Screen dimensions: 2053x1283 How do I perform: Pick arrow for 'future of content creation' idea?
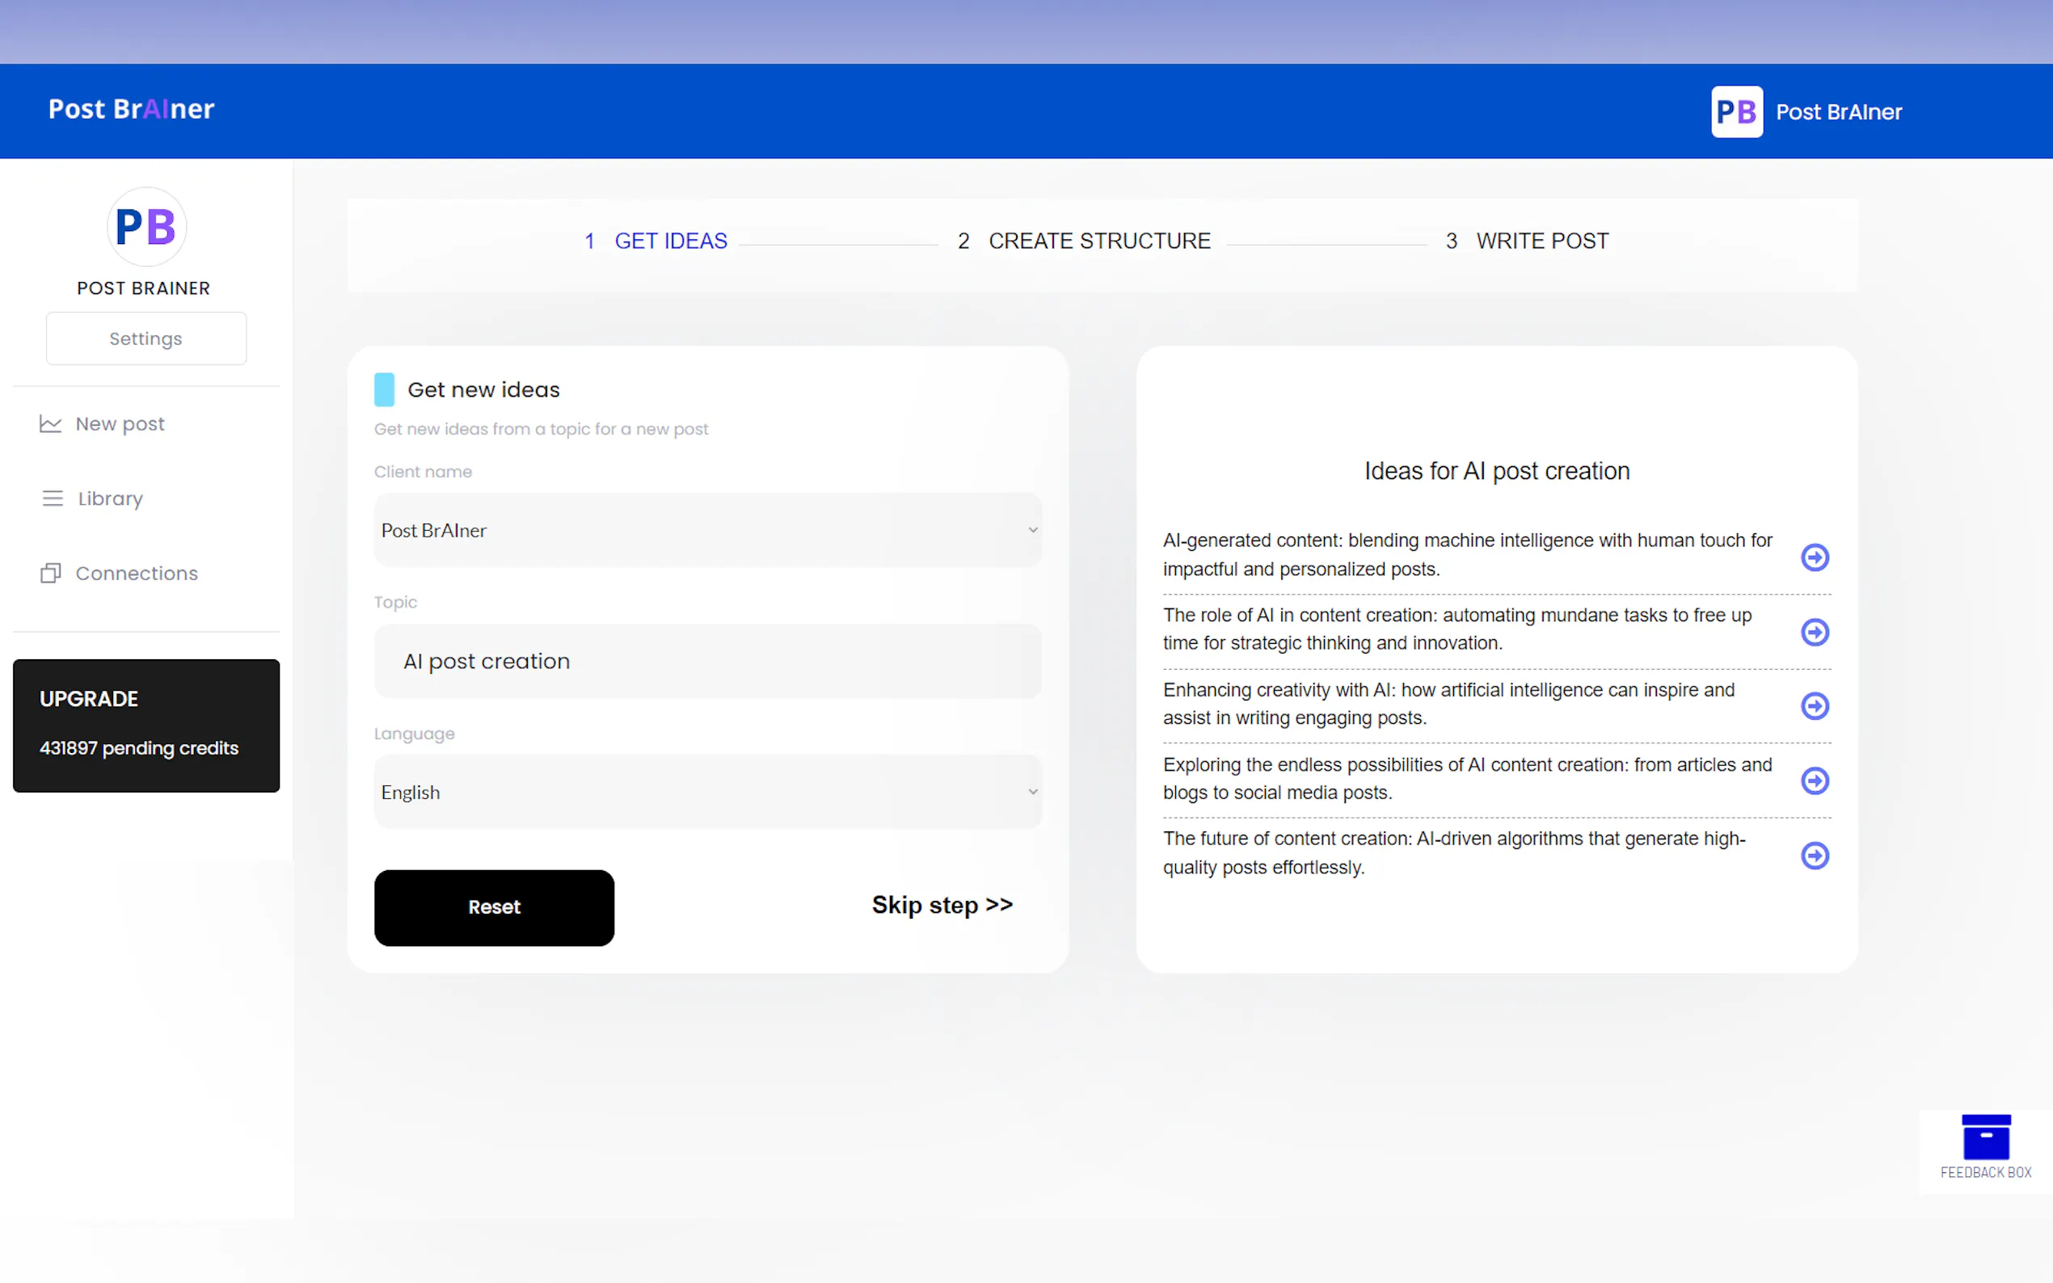click(1814, 855)
